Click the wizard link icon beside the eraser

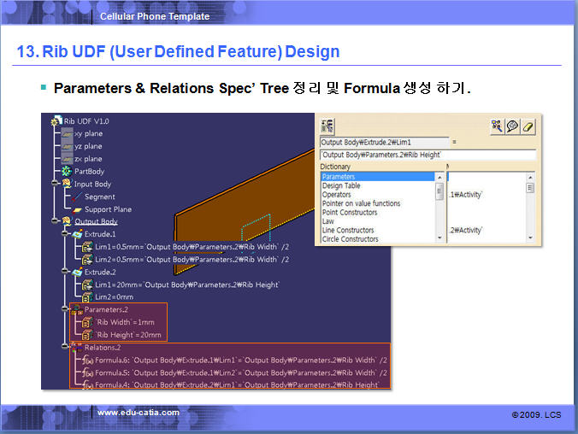coord(497,126)
